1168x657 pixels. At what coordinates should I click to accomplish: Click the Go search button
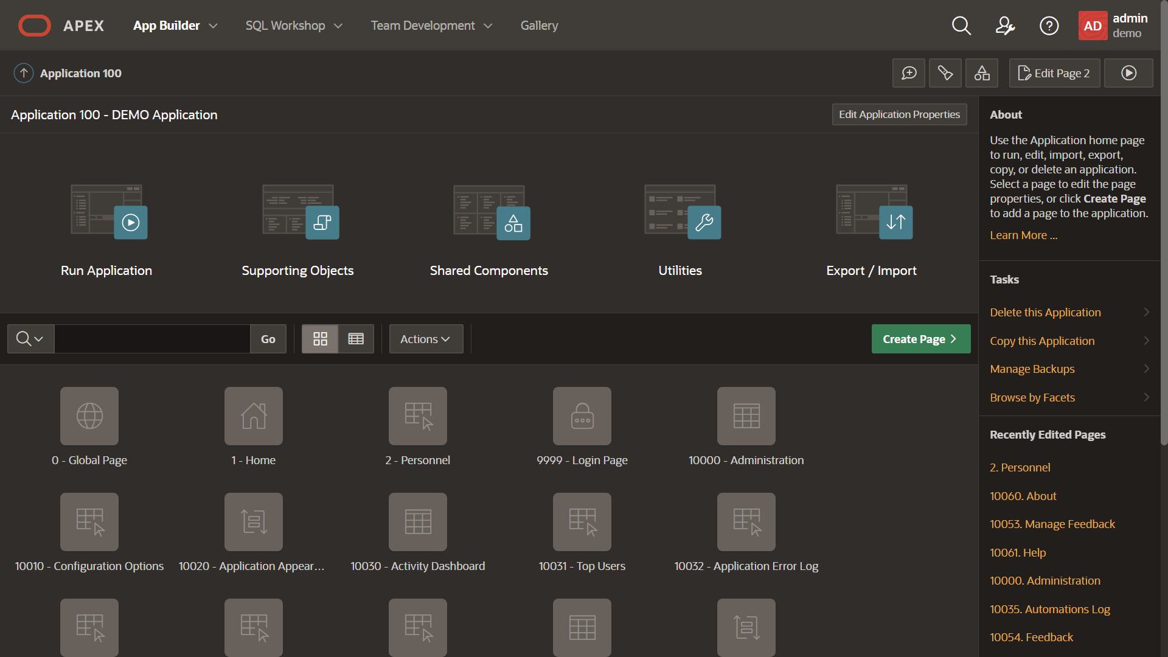point(268,339)
